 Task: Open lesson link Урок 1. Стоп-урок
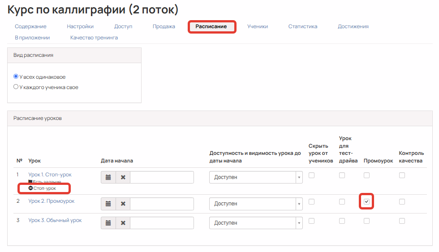[x=50, y=175]
